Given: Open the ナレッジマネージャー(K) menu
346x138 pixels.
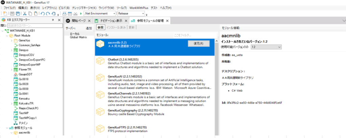Looking at the screenshot, I should coord(84,8).
